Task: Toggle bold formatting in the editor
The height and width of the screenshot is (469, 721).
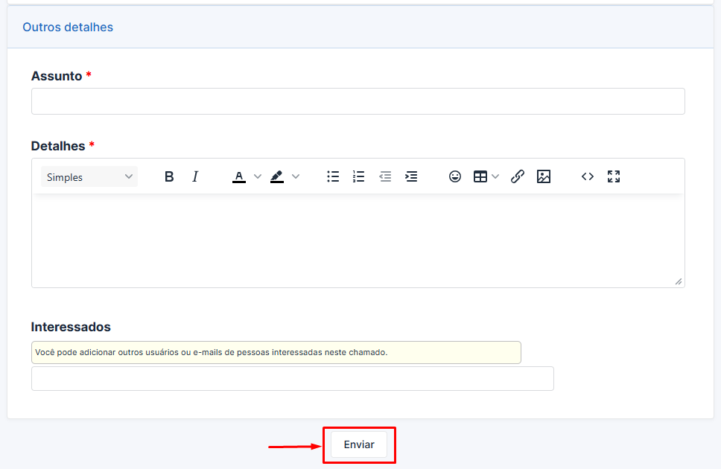Action: 169,176
